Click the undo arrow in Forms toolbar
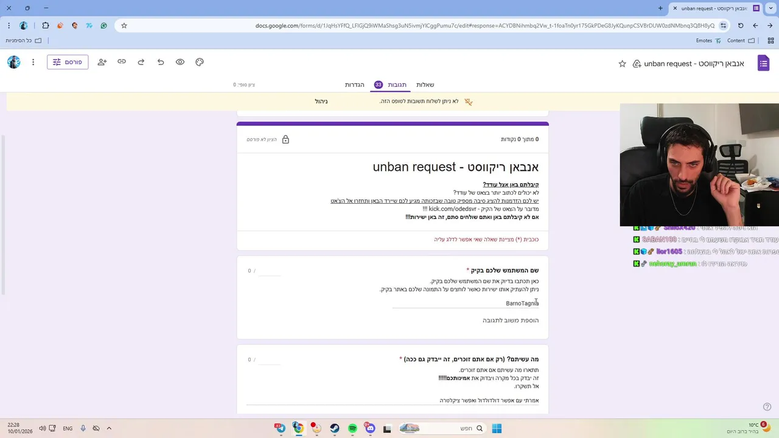The width and height of the screenshot is (779, 438). [x=161, y=62]
